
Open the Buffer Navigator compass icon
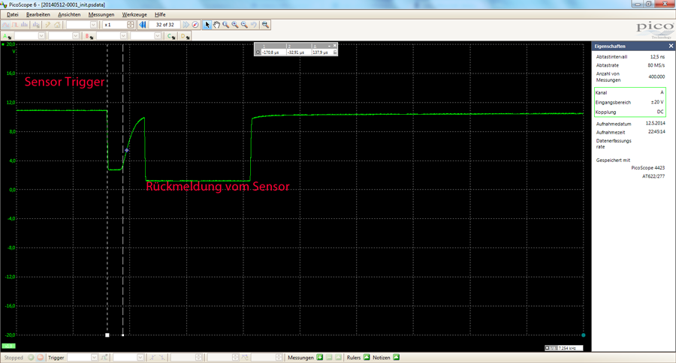[195, 25]
